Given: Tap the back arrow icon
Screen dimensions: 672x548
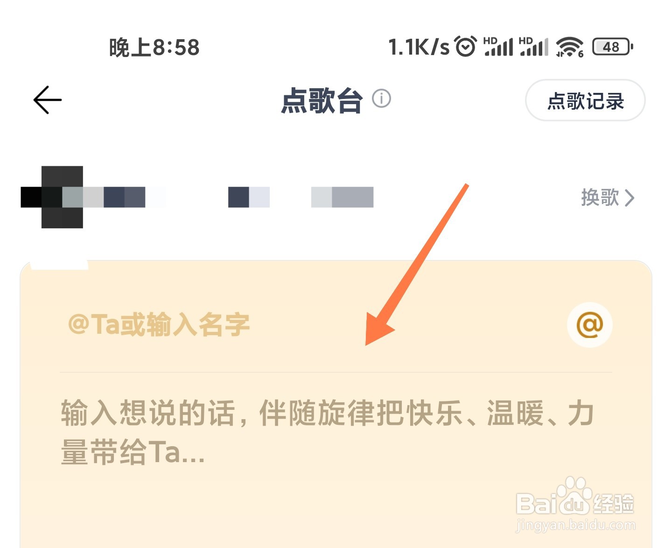Looking at the screenshot, I should (48, 100).
